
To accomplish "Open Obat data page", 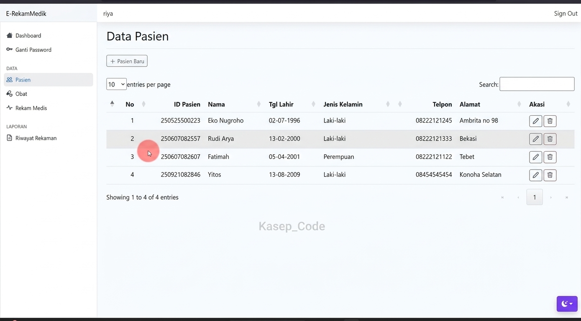I will [49, 94].
